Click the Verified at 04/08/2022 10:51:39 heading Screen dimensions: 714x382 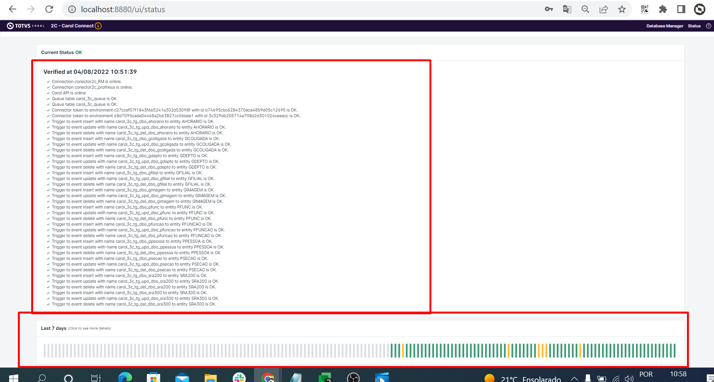pyautogui.click(x=90, y=72)
